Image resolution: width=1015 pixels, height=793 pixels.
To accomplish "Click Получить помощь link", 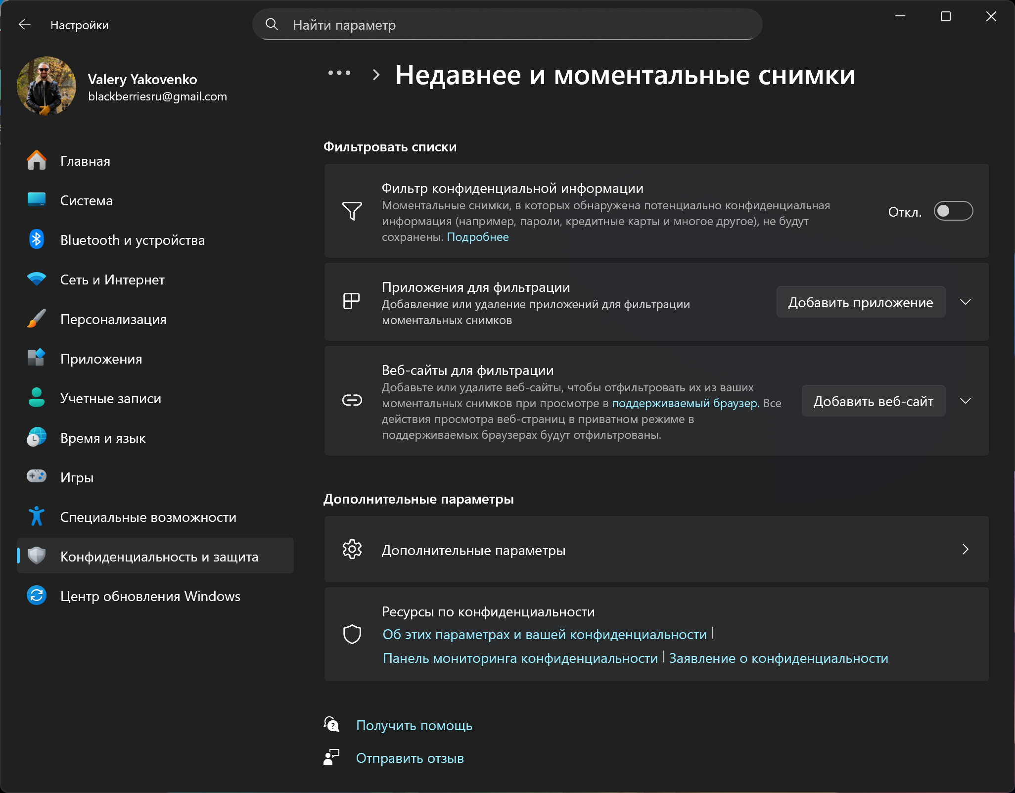I will pos(414,725).
